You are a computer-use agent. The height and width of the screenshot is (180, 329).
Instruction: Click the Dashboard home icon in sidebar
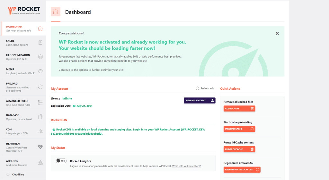(40, 28)
